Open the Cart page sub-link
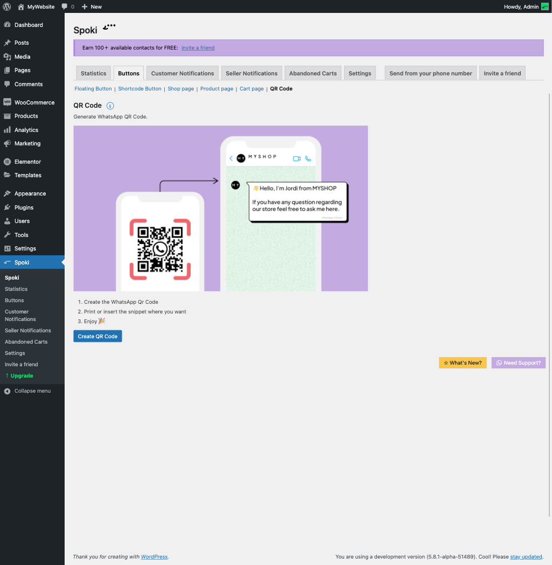552x565 pixels. coord(251,89)
